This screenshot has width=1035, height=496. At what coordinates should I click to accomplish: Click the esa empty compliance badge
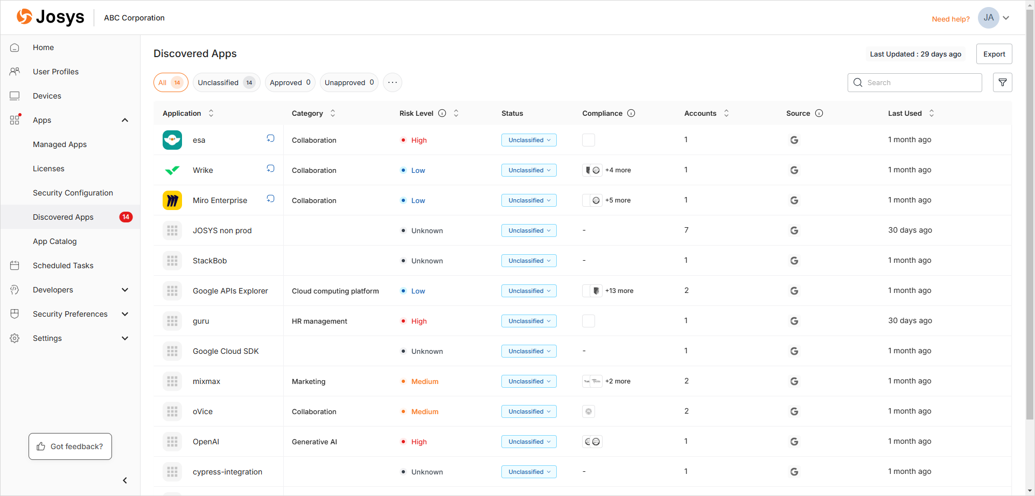click(x=589, y=140)
